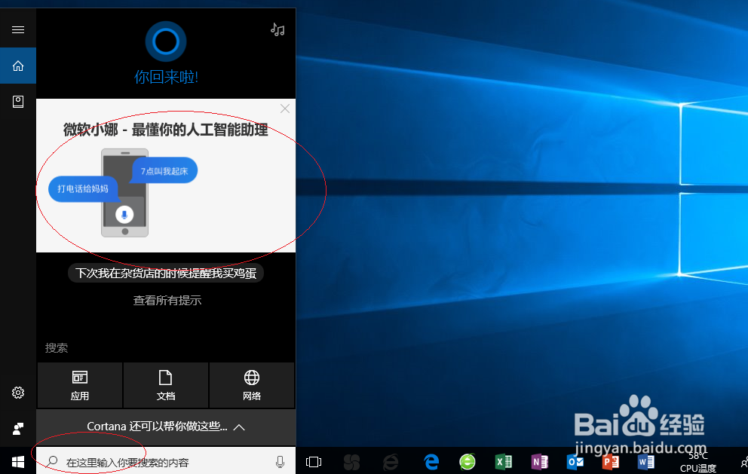748x474 pixels.
Task: Search in 网络 category
Action: coord(251,385)
